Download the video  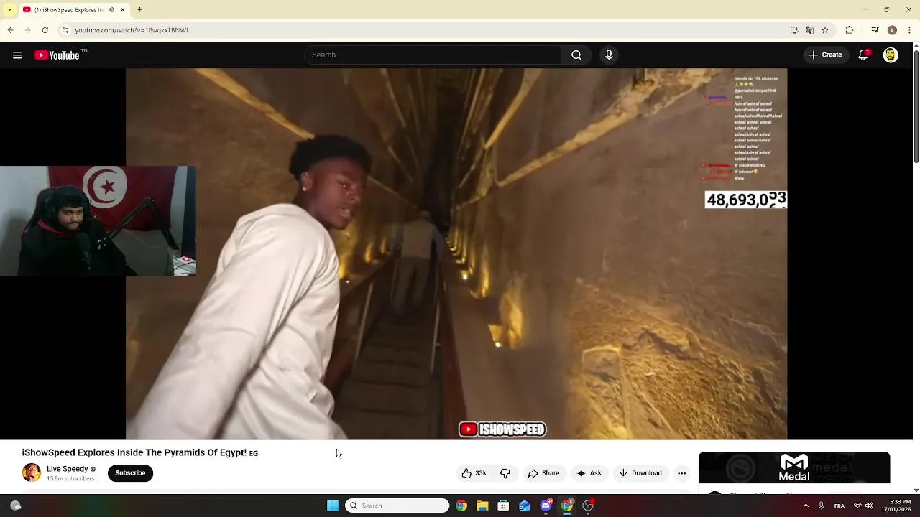click(x=640, y=473)
